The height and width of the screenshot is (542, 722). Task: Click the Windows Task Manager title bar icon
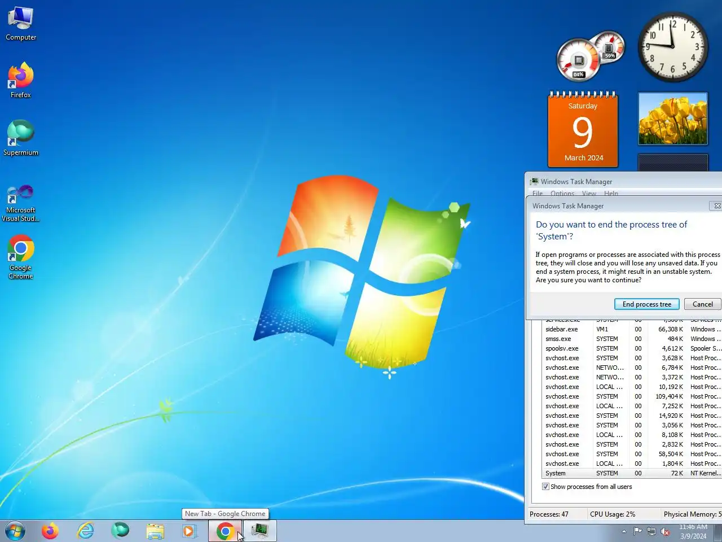click(x=534, y=182)
